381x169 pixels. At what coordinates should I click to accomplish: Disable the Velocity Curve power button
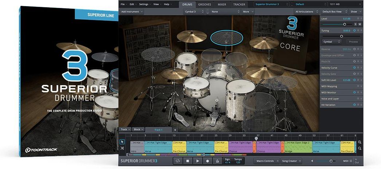[x=354, y=68]
